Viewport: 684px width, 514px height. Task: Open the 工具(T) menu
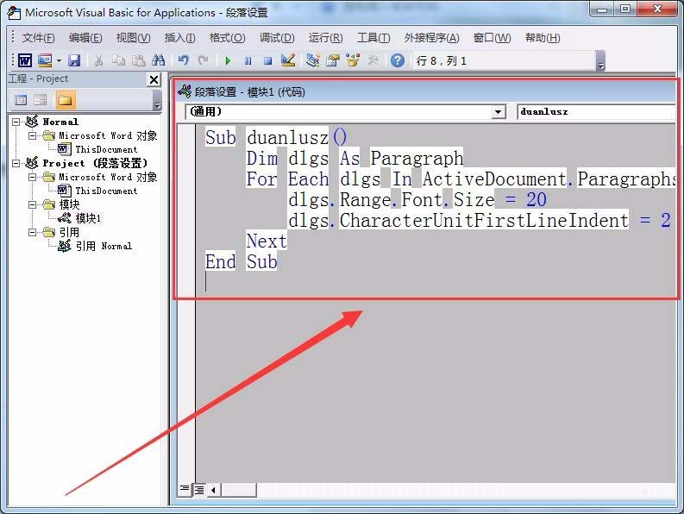point(373,38)
